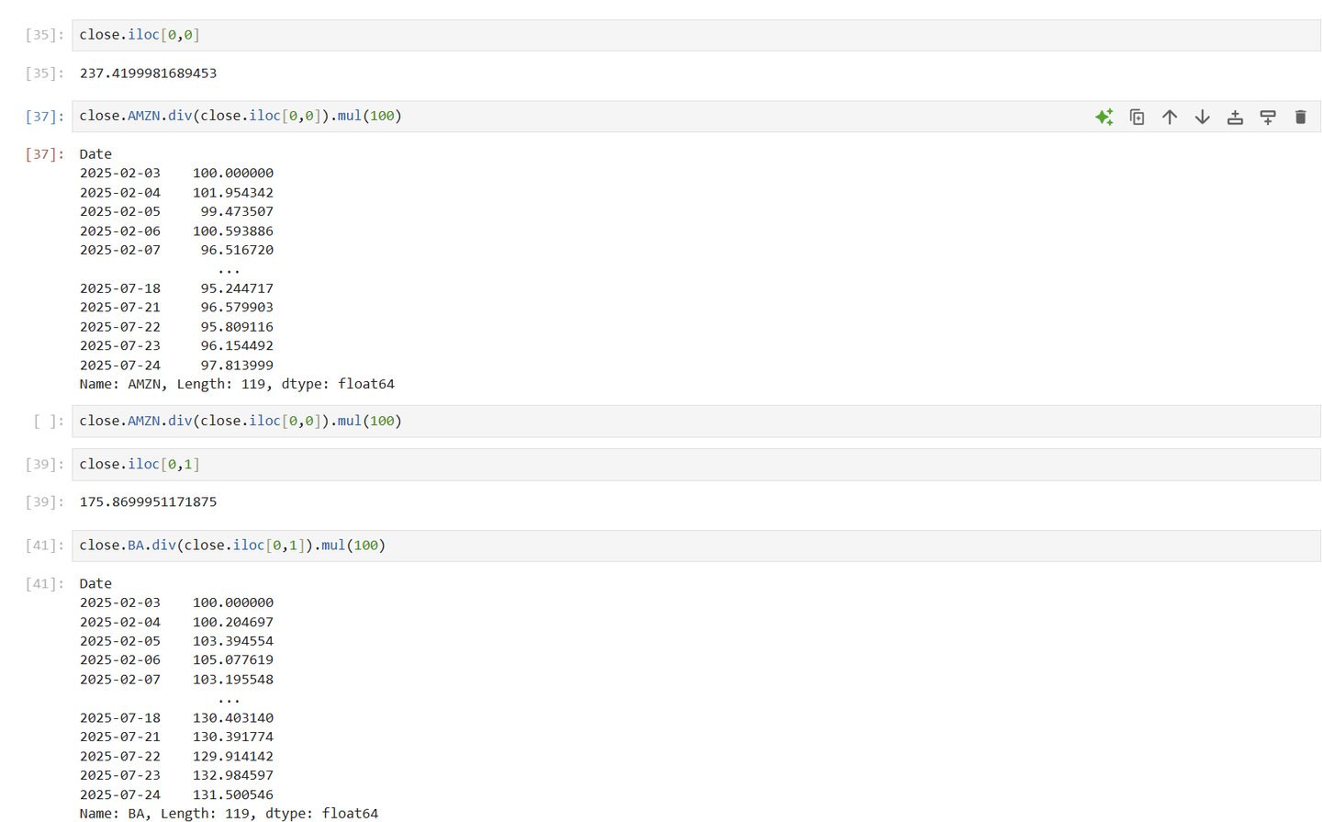Screen dimensions: 1322x822
Task: Click BA value 132.984597
Action: point(233,776)
